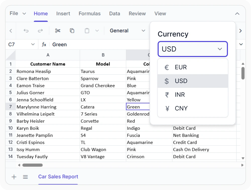Viewport: 251px width, 190px height.
Task: Select the cell Net Banking
Action: 204,135
